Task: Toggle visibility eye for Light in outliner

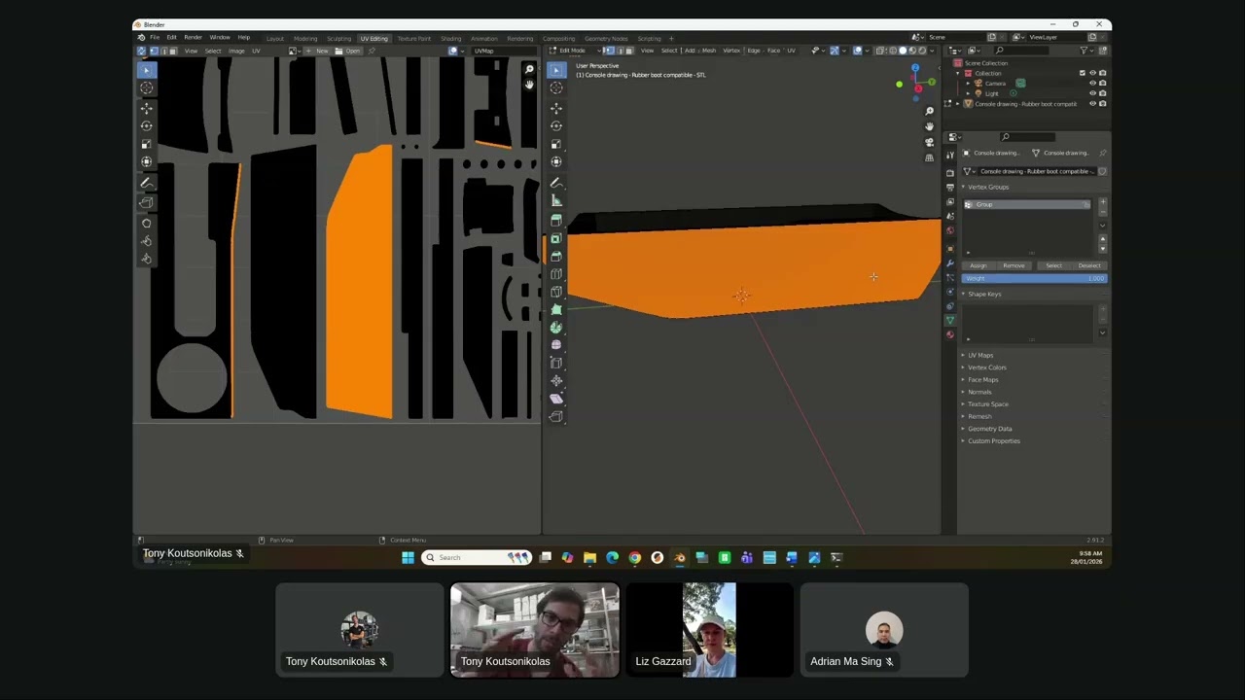Action: point(1092,93)
